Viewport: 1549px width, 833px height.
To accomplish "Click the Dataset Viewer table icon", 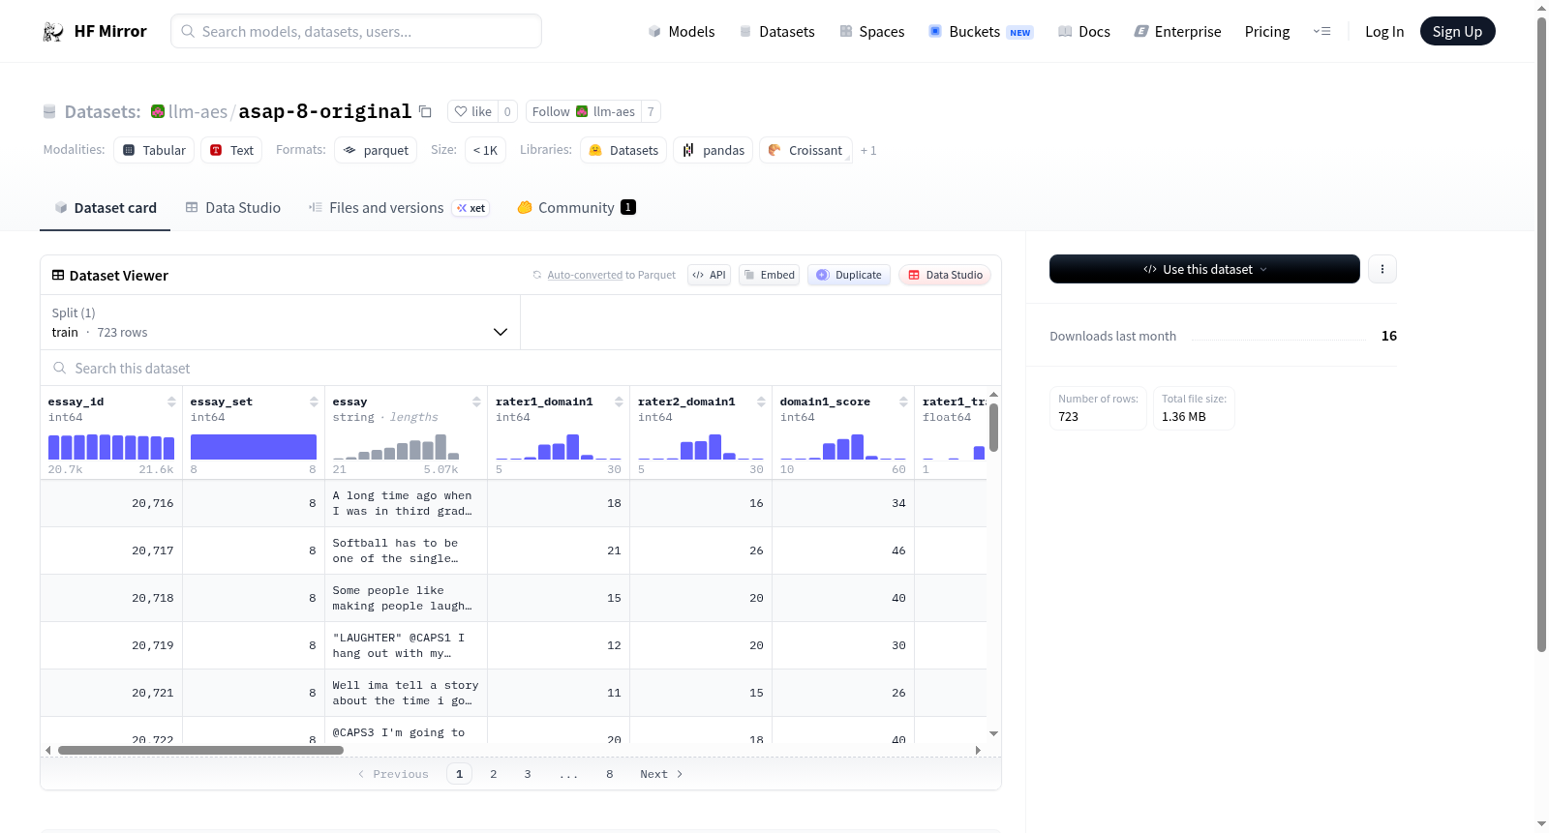I will [x=58, y=275].
